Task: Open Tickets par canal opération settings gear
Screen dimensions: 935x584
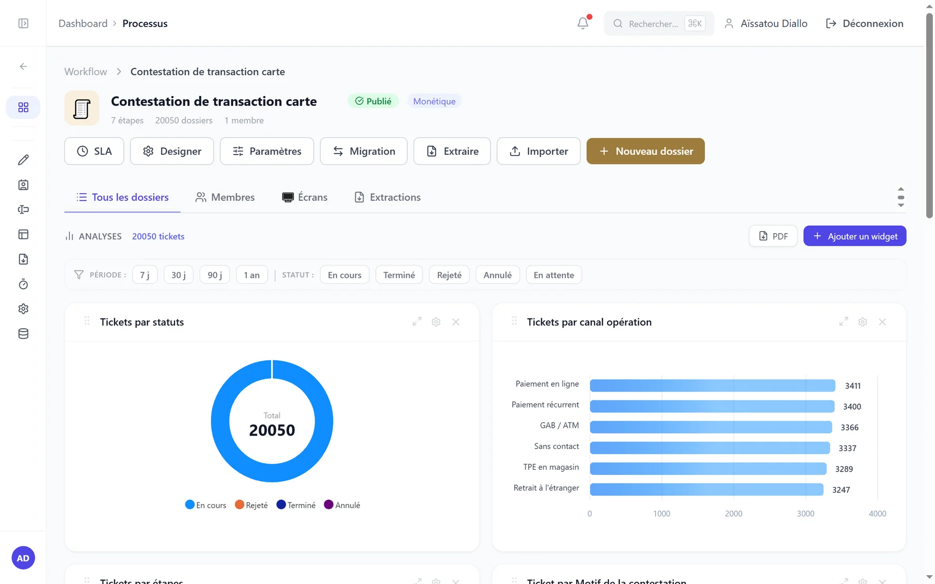Action: 863,322
